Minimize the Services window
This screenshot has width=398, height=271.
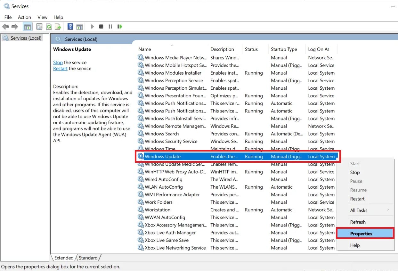click(393, 6)
